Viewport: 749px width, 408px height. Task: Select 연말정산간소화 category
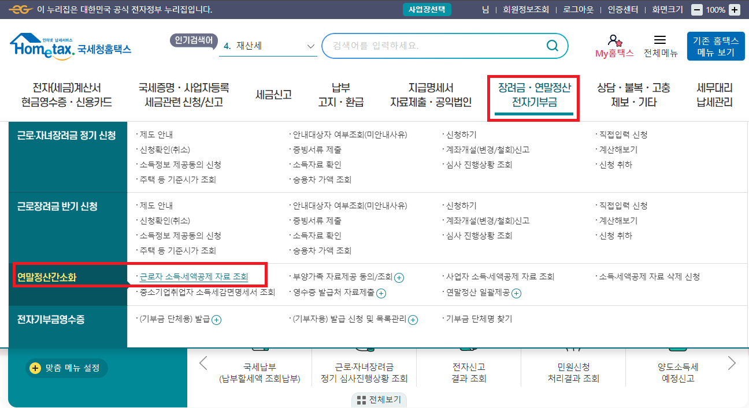(x=47, y=278)
